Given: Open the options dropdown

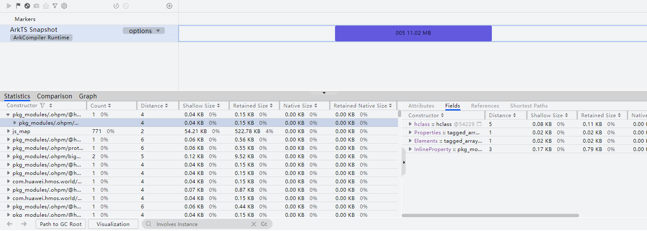Looking at the screenshot, I should pyautogui.click(x=144, y=31).
